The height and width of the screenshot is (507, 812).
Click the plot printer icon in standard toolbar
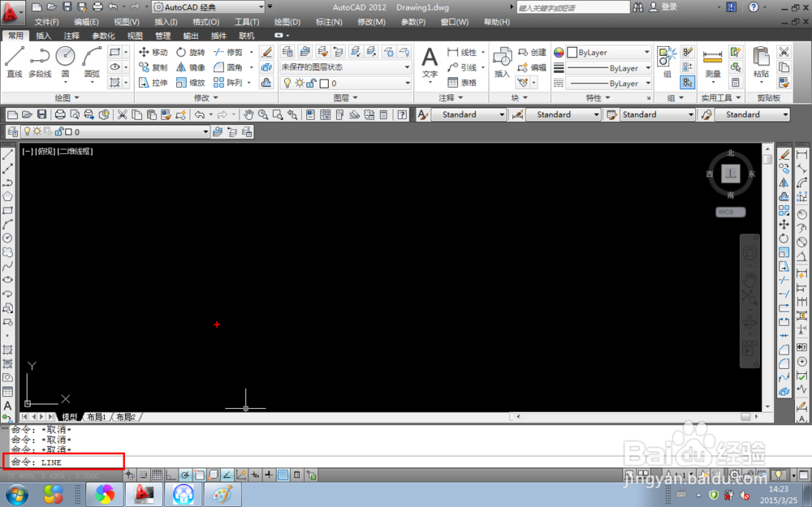click(60, 114)
